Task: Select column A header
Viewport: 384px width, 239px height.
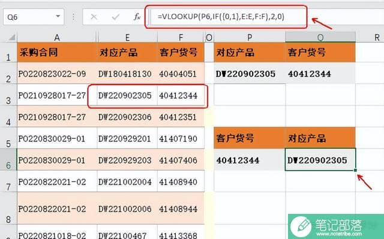Action: click(x=57, y=37)
